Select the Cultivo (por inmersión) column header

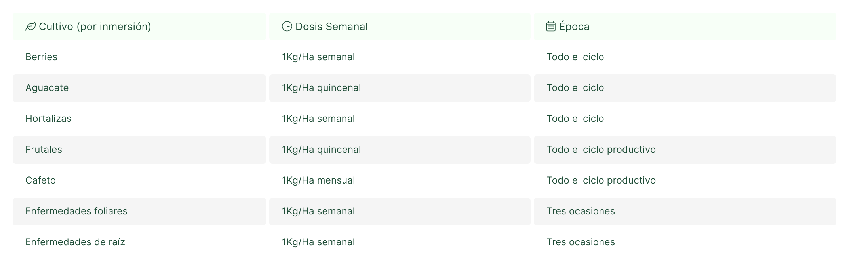[x=95, y=27]
